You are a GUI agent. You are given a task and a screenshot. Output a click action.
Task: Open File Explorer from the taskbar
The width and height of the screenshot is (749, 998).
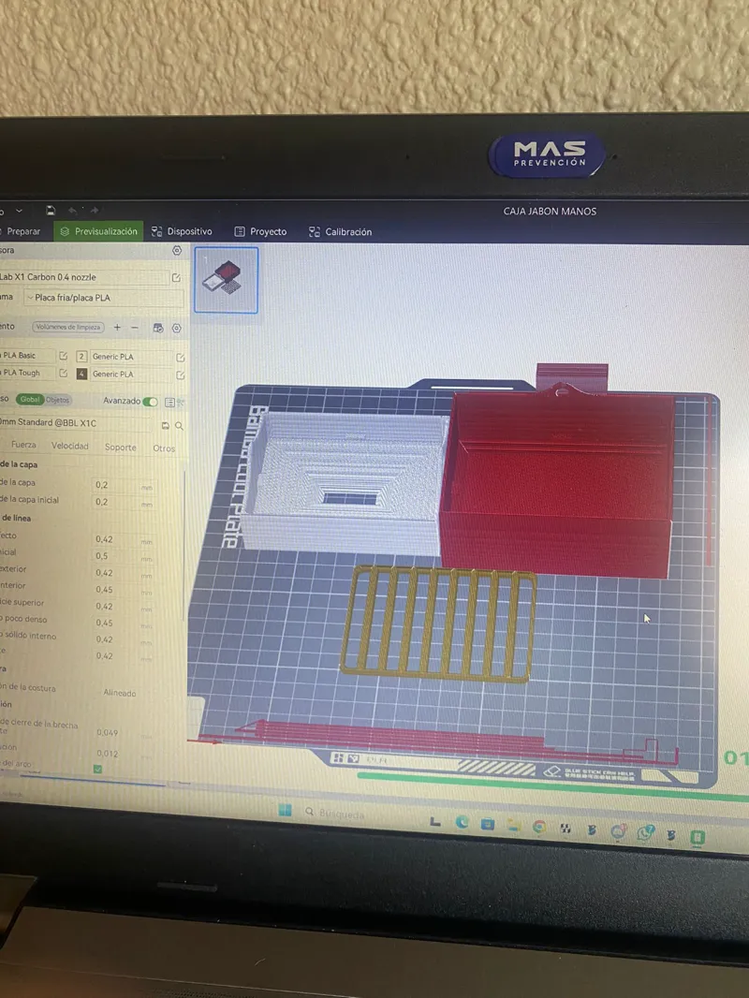click(x=513, y=826)
